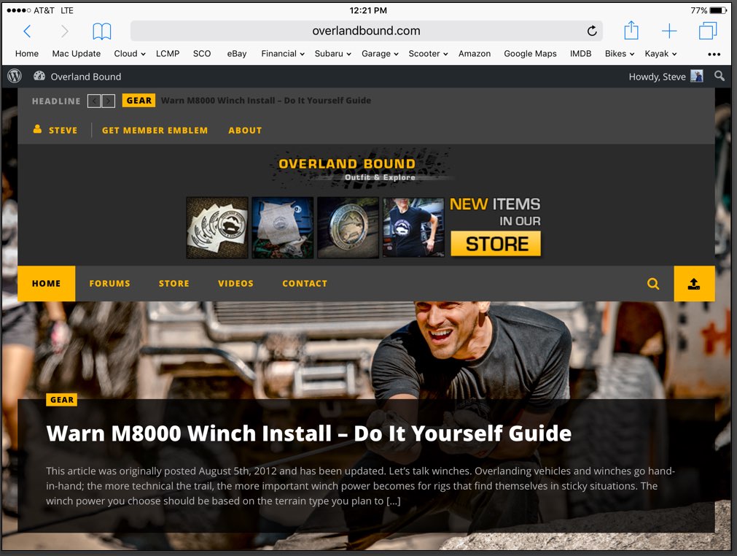The image size is (737, 556).
Task: Show the next headline
Action: click(x=108, y=101)
